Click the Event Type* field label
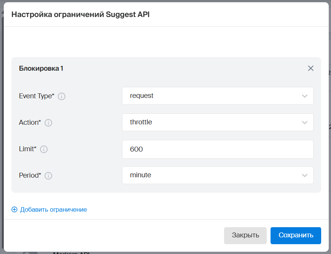 tap(37, 96)
